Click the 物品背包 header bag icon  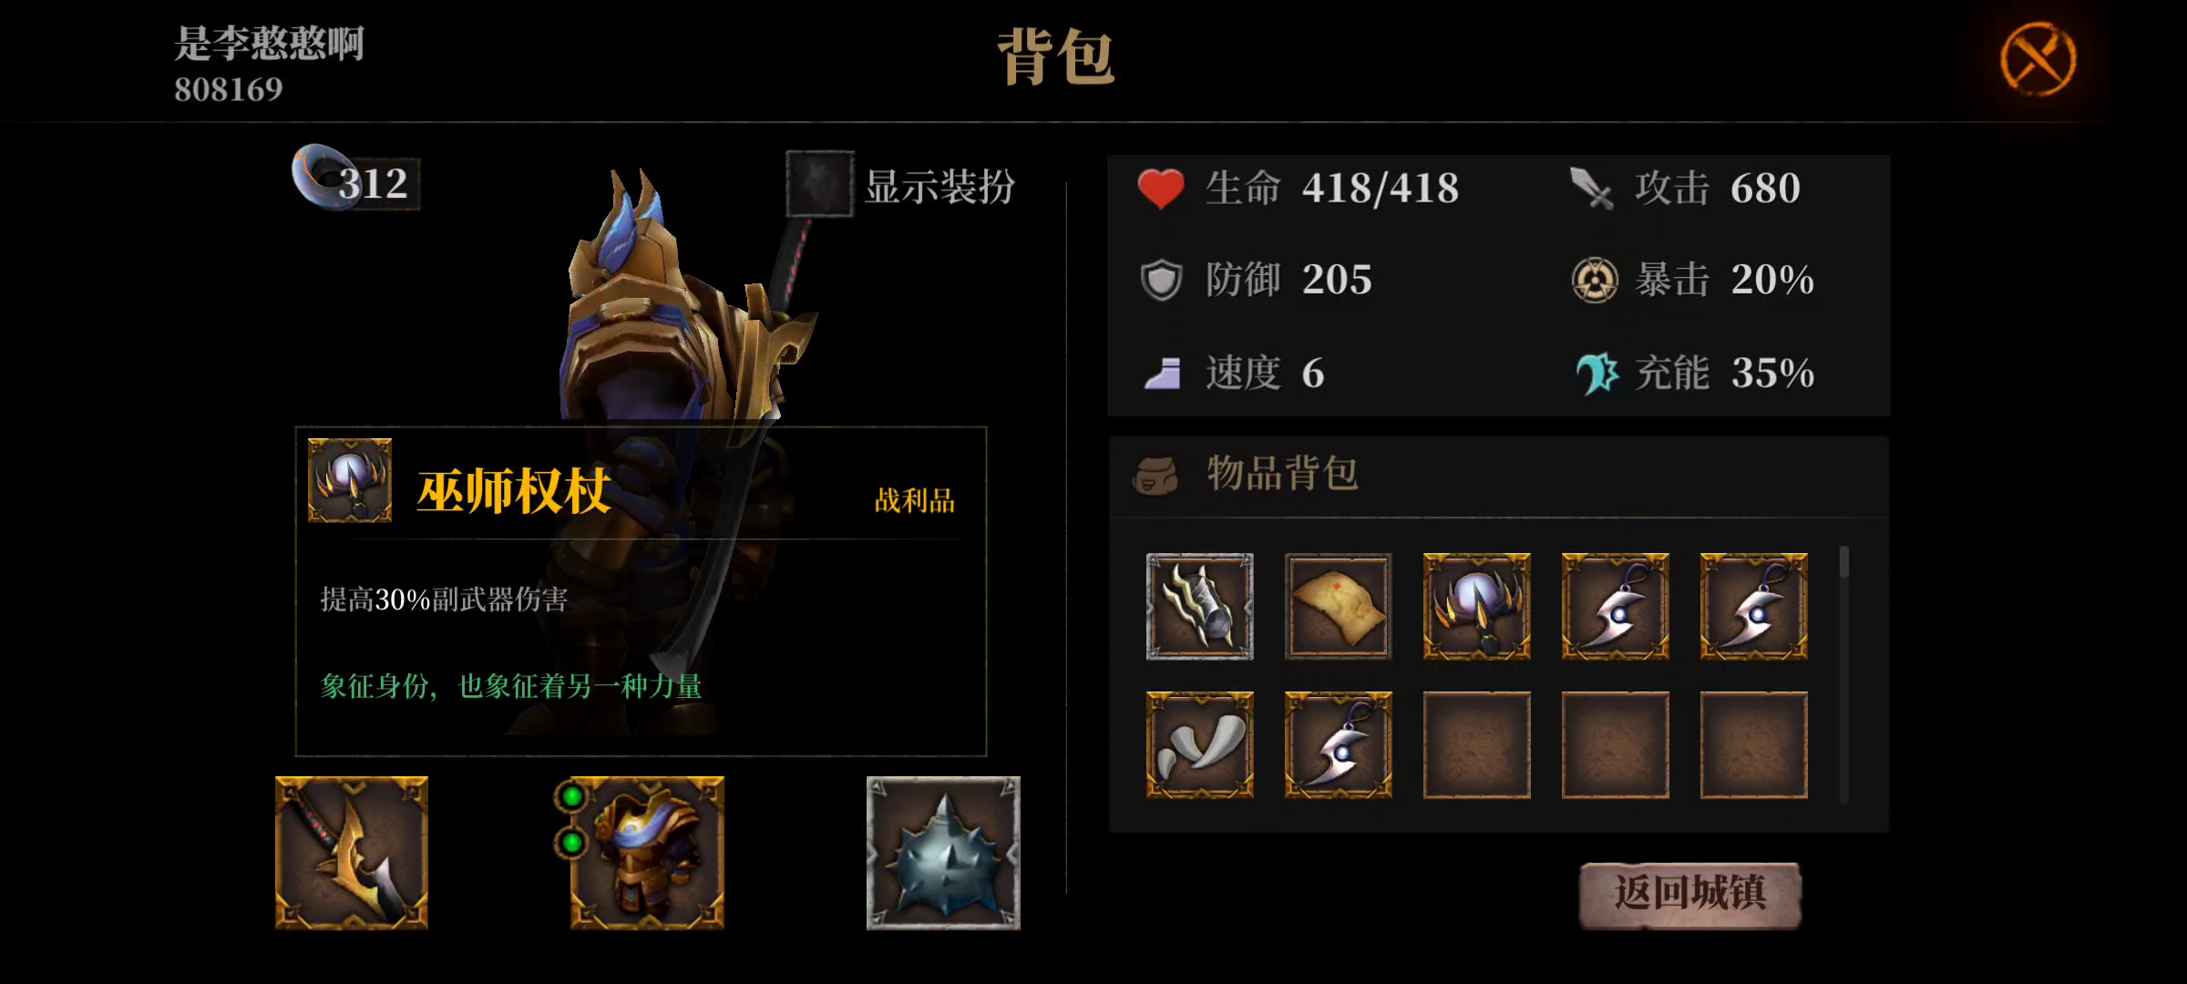(1155, 475)
